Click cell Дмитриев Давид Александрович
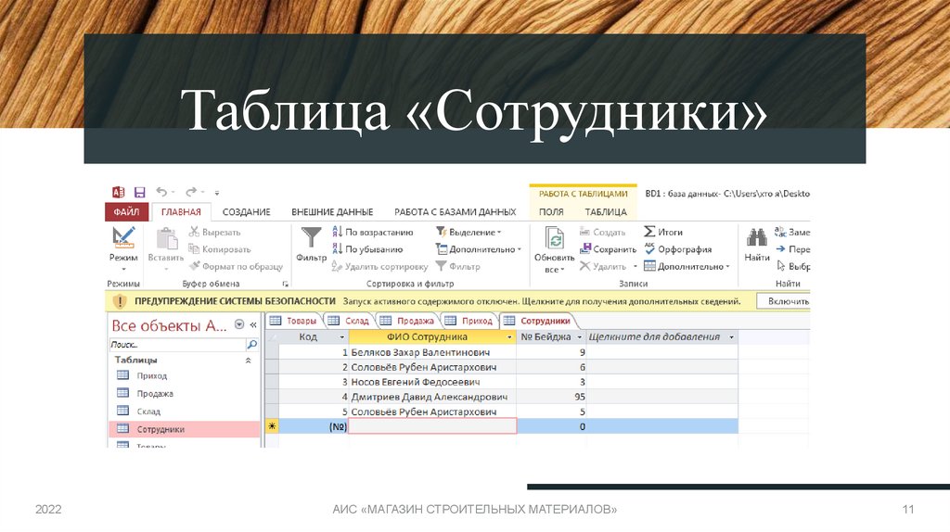Screen dimensions: 950x532 432,397
